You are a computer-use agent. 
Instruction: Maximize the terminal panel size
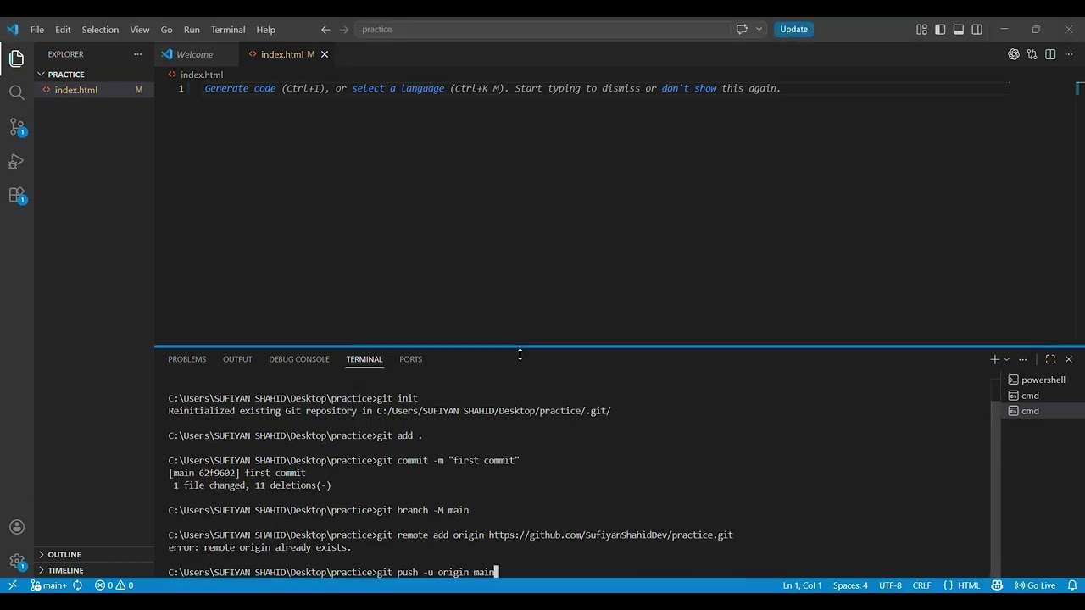coord(1050,359)
